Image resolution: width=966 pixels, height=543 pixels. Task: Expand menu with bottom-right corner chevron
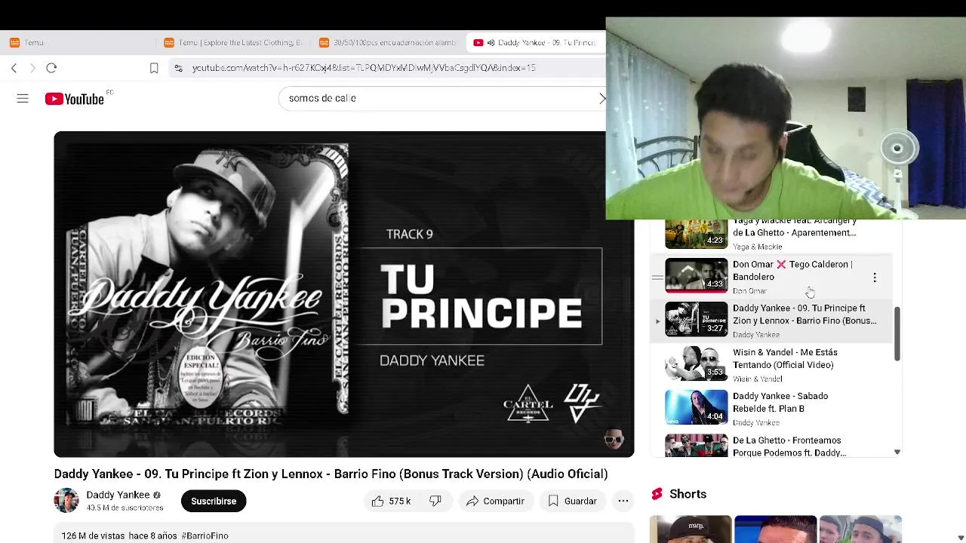(x=960, y=538)
